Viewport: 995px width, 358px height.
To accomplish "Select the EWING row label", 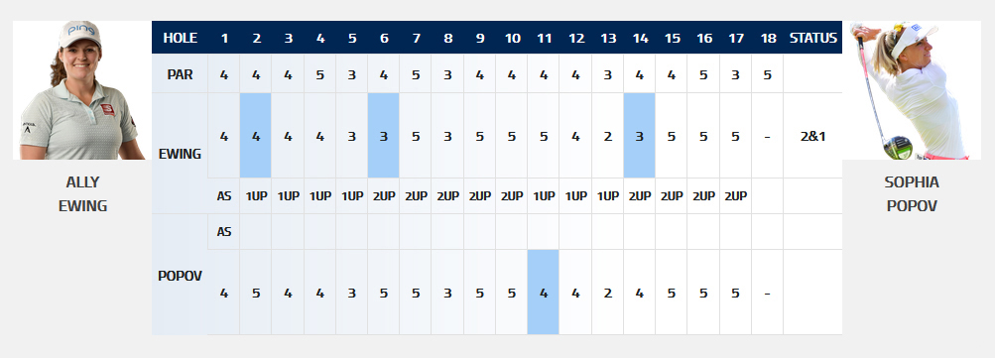I will click(x=180, y=154).
